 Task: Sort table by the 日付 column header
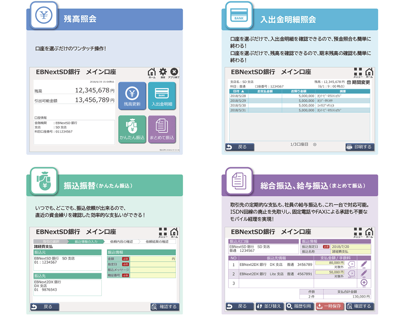(x=239, y=91)
